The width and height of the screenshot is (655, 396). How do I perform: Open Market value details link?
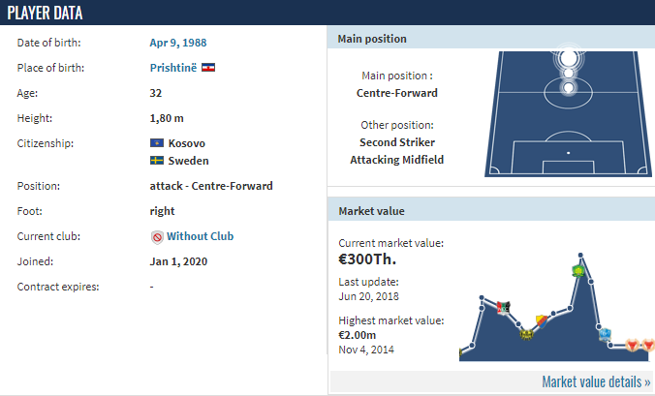point(596,381)
